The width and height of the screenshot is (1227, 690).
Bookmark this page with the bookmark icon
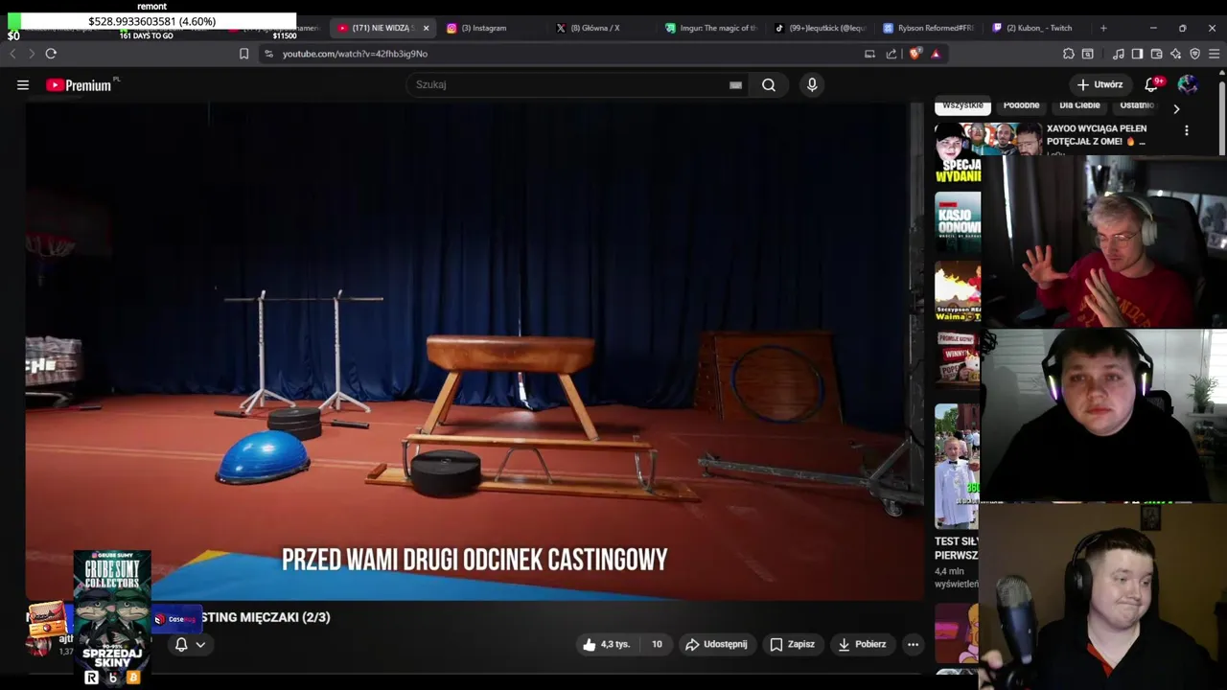pos(243,54)
